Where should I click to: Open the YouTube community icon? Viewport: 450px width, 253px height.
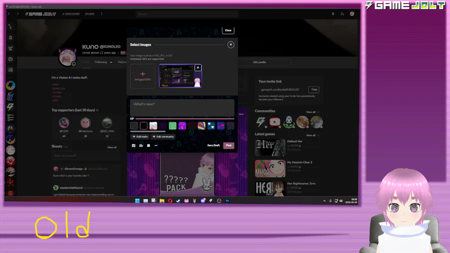pyautogui.click(x=274, y=122)
